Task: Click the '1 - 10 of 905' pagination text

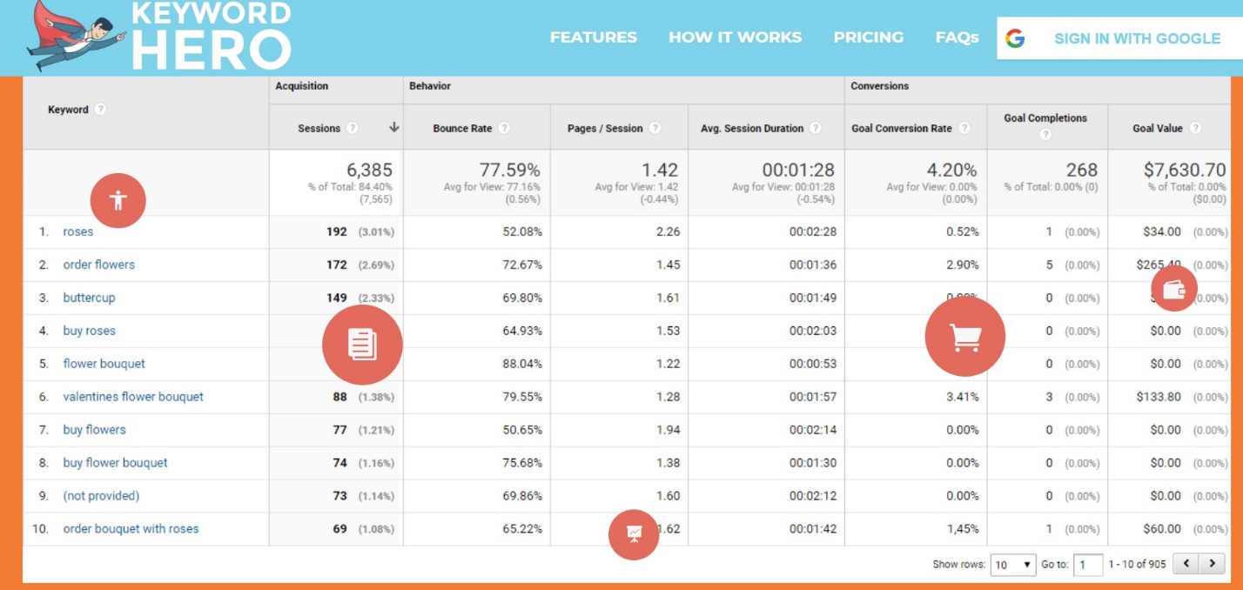Action: tap(1137, 565)
